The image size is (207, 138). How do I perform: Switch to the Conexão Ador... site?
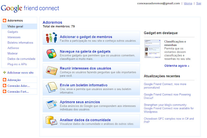[x=18, y=86]
